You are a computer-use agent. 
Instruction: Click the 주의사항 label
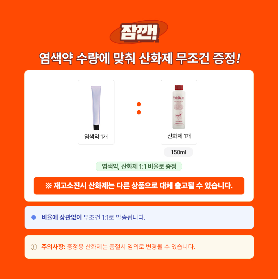click(x=53, y=247)
